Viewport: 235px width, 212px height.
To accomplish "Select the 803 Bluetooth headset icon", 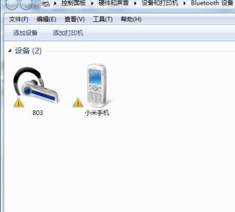I will [36, 86].
